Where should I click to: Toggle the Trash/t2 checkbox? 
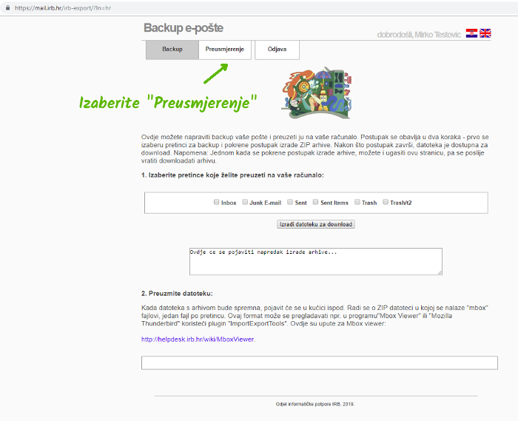click(386, 202)
